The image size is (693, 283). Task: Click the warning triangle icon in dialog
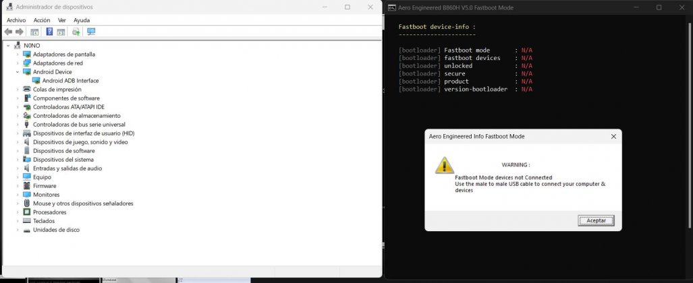click(x=444, y=166)
